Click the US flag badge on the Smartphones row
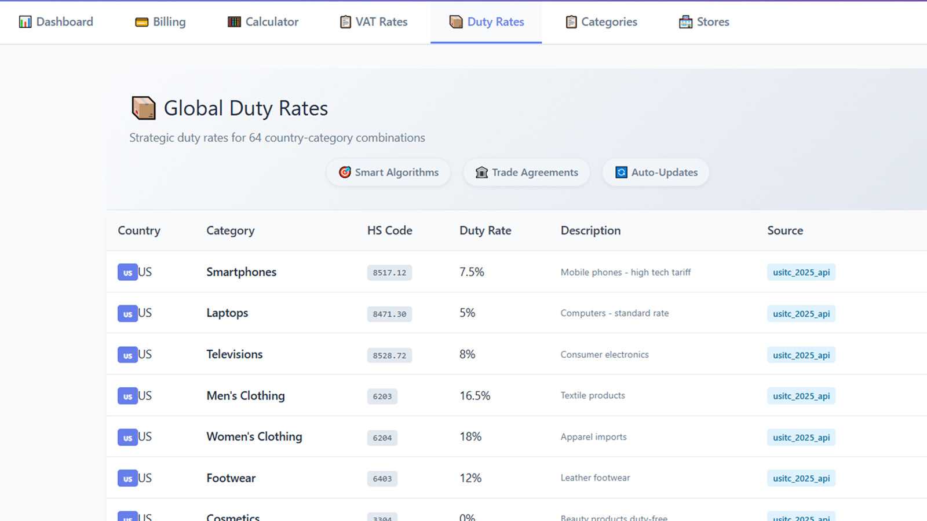This screenshot has width=927, height=521. [128, 272]
